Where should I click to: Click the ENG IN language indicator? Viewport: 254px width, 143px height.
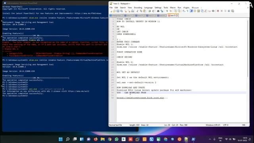click(220, 139)
